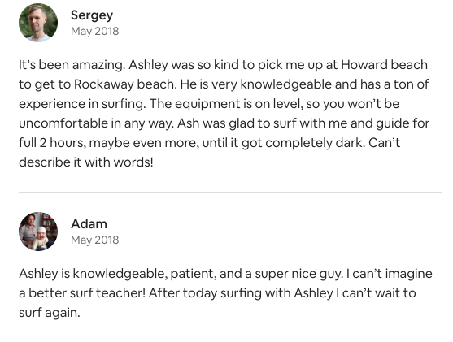Click "full 2 hours" in Sergey's review
The height and width of the screenshot is (342, 453).
tap(53, 143)
